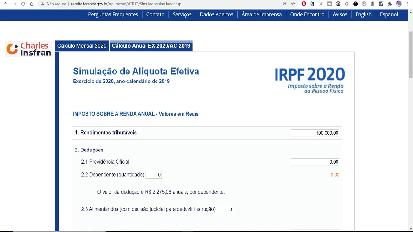Click the Dependente quantidade field

point(154,175)
